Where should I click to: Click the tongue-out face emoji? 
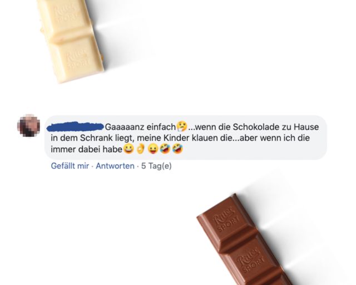tap(153, 149)
